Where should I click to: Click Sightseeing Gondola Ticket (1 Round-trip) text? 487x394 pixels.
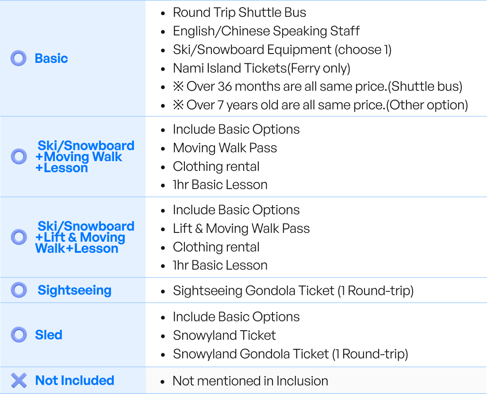pyautogui.click(x=293, y=291)
